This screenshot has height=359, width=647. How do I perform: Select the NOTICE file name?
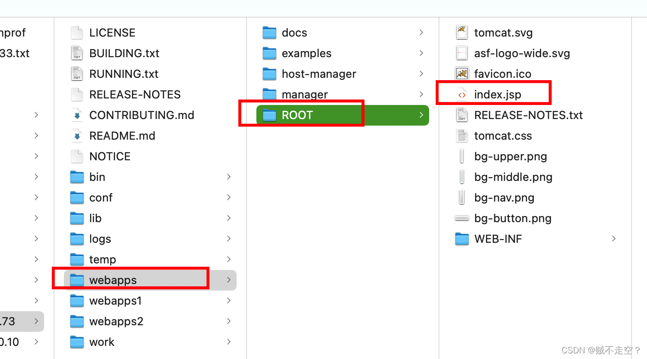pyautogui.click(x=110, y=156)
